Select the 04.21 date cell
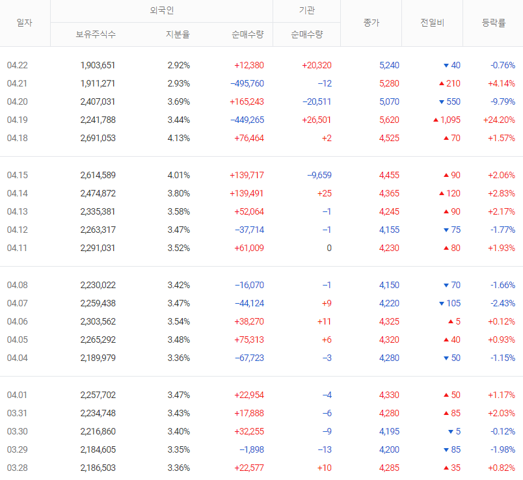The image size is (523, 480). [17, 83]
